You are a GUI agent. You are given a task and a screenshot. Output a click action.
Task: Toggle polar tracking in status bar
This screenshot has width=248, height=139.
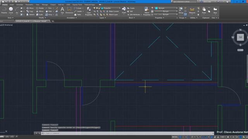192,137
